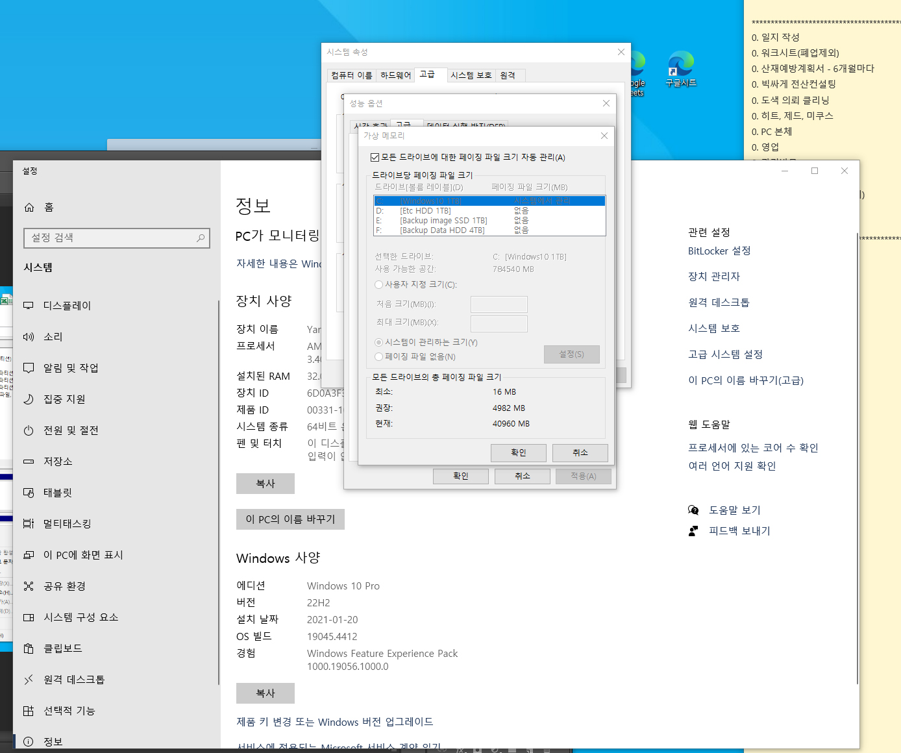Image resolution: width=901 pixels, height=753 pixels.
Task: Click 적용(A) in Performance Options dialog
Action: pos(584,476)
